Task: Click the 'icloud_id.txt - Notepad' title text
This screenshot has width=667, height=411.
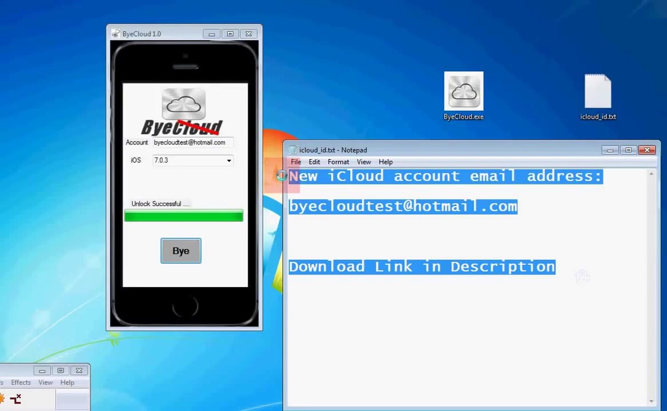Action: 333,150
